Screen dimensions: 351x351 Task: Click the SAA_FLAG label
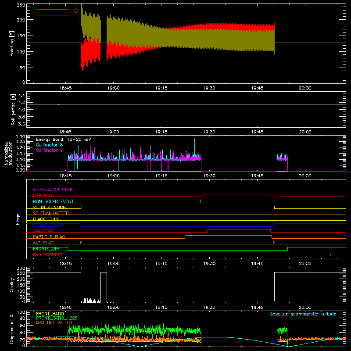pos(43,231)
